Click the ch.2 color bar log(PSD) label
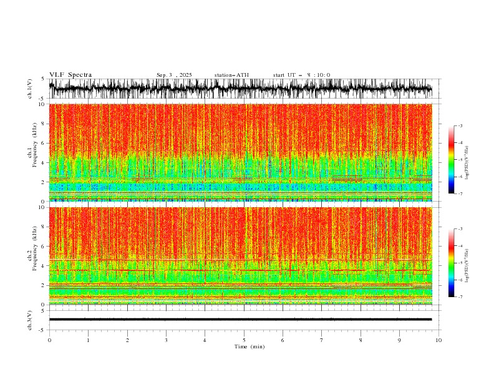 click(467, 265)
